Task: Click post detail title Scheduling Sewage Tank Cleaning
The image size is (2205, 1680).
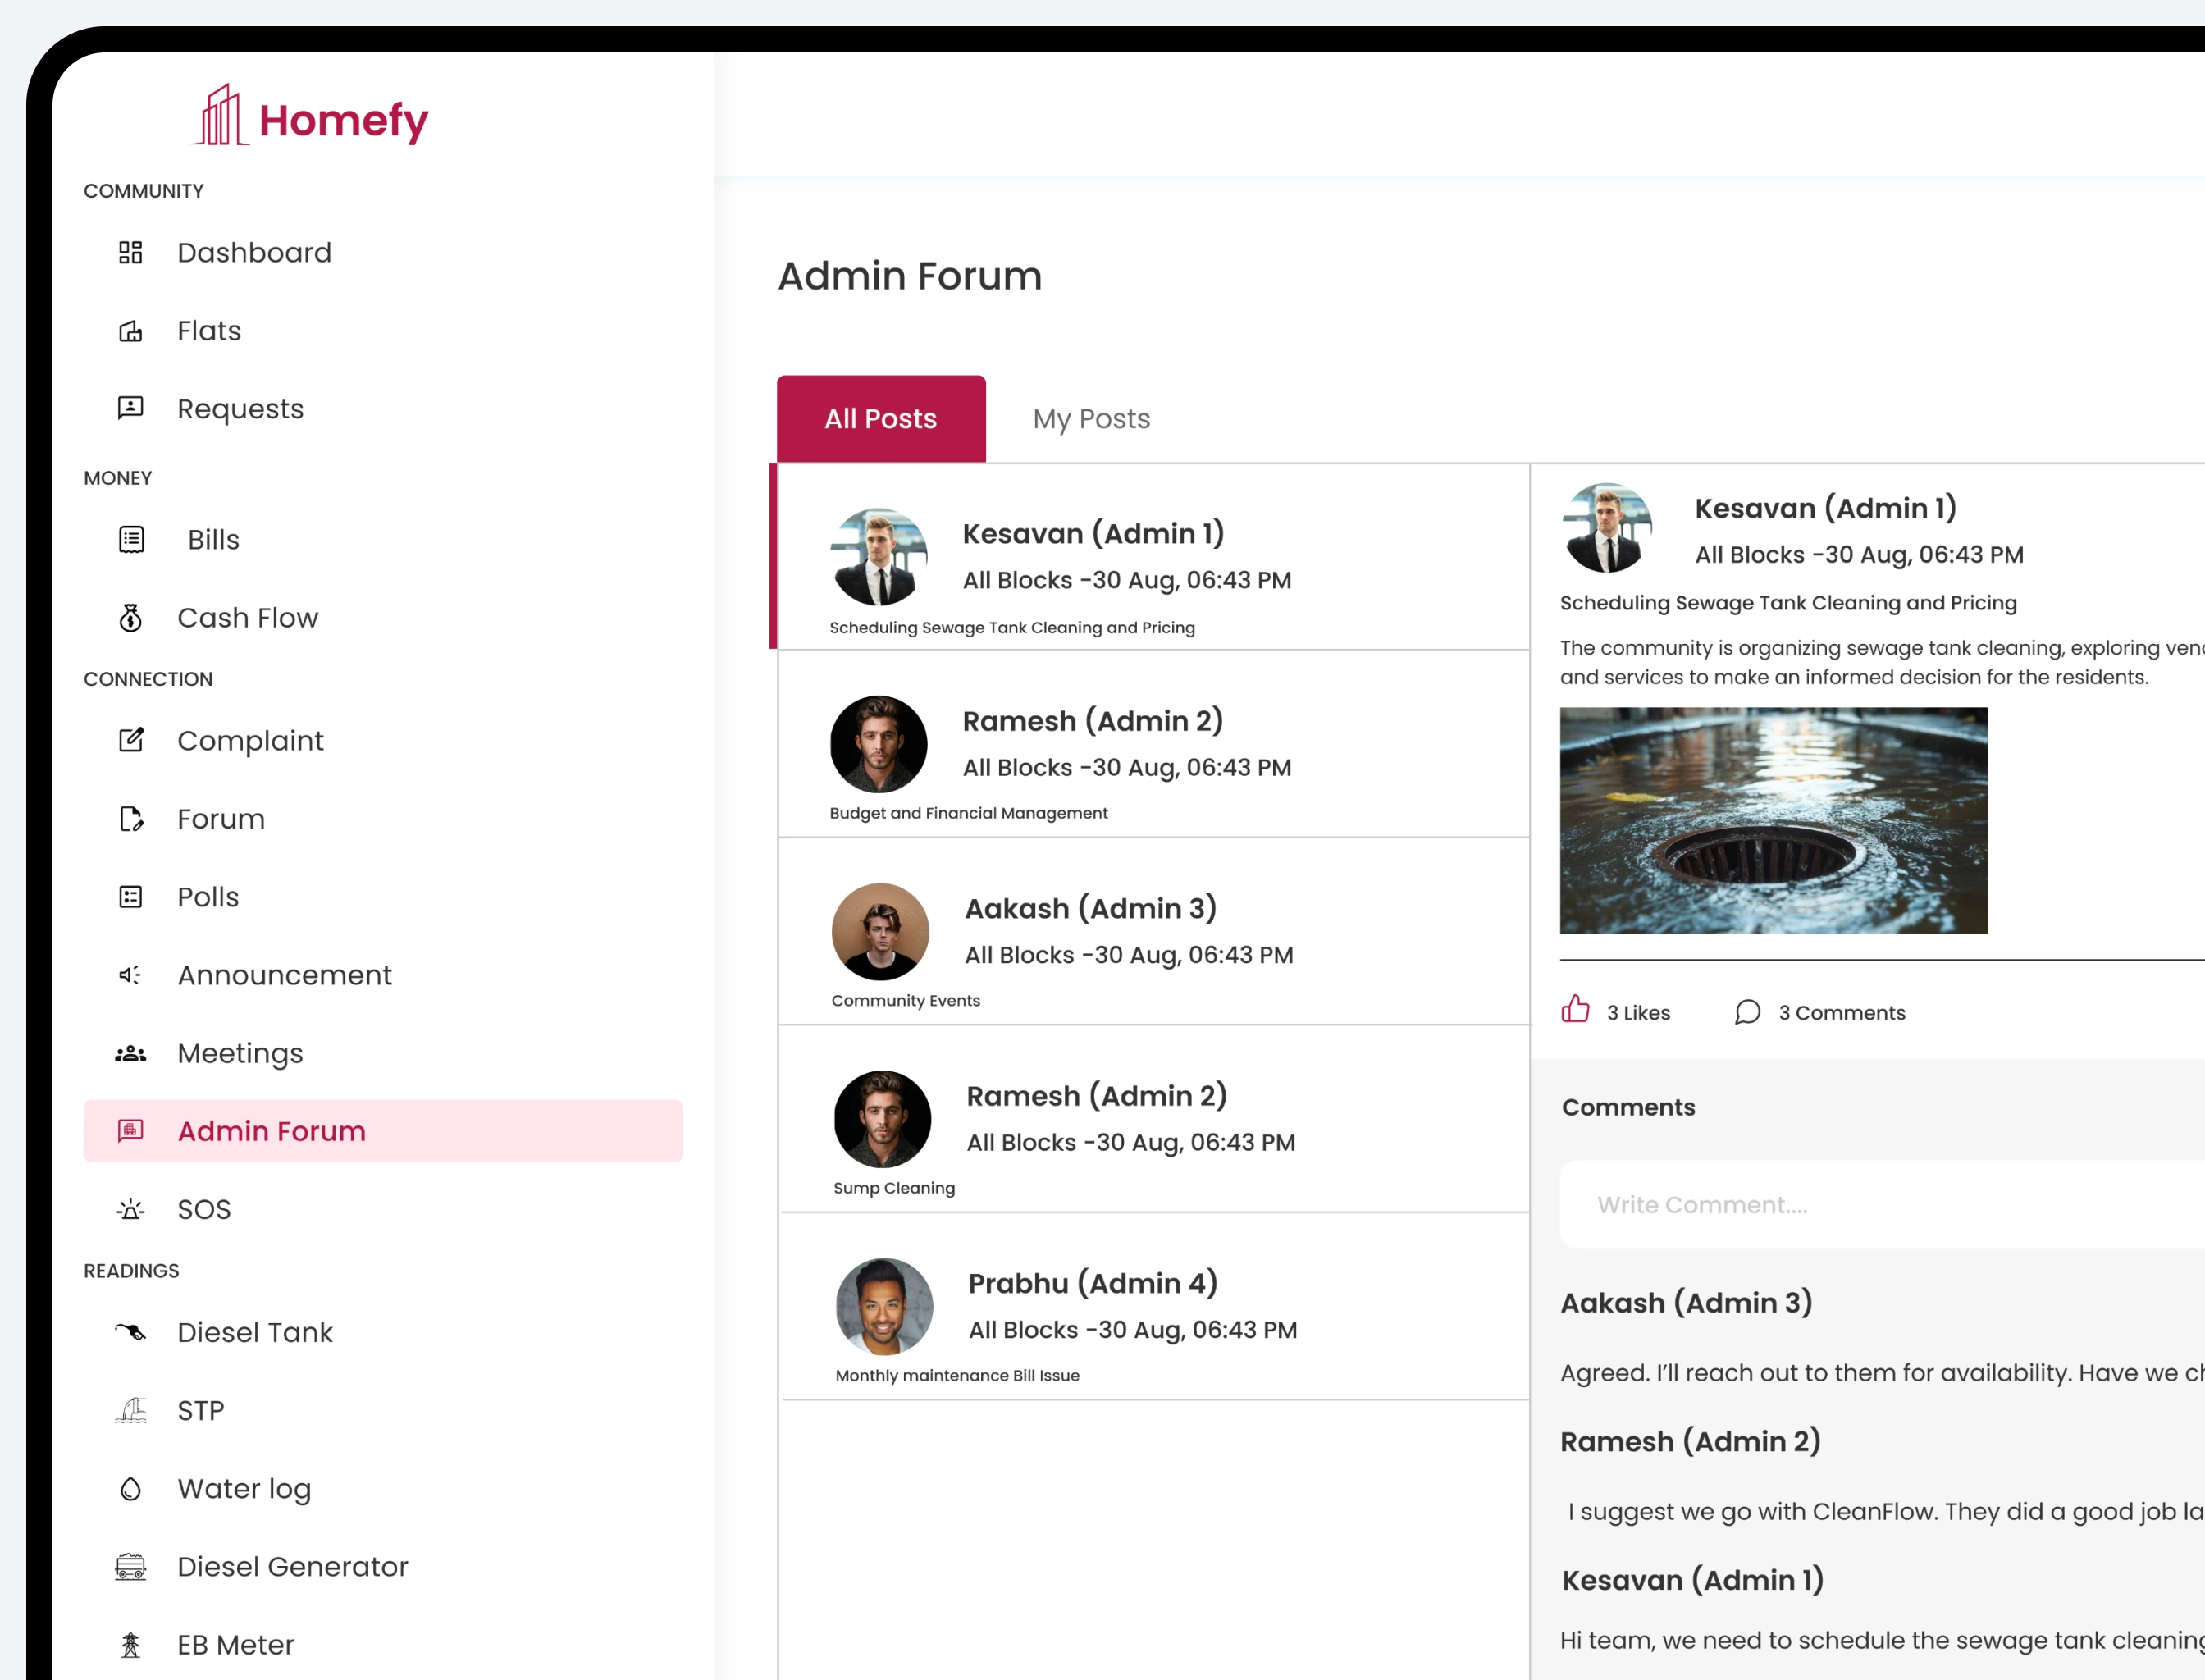Action: pyautogui.click(x=1788, y=603)
